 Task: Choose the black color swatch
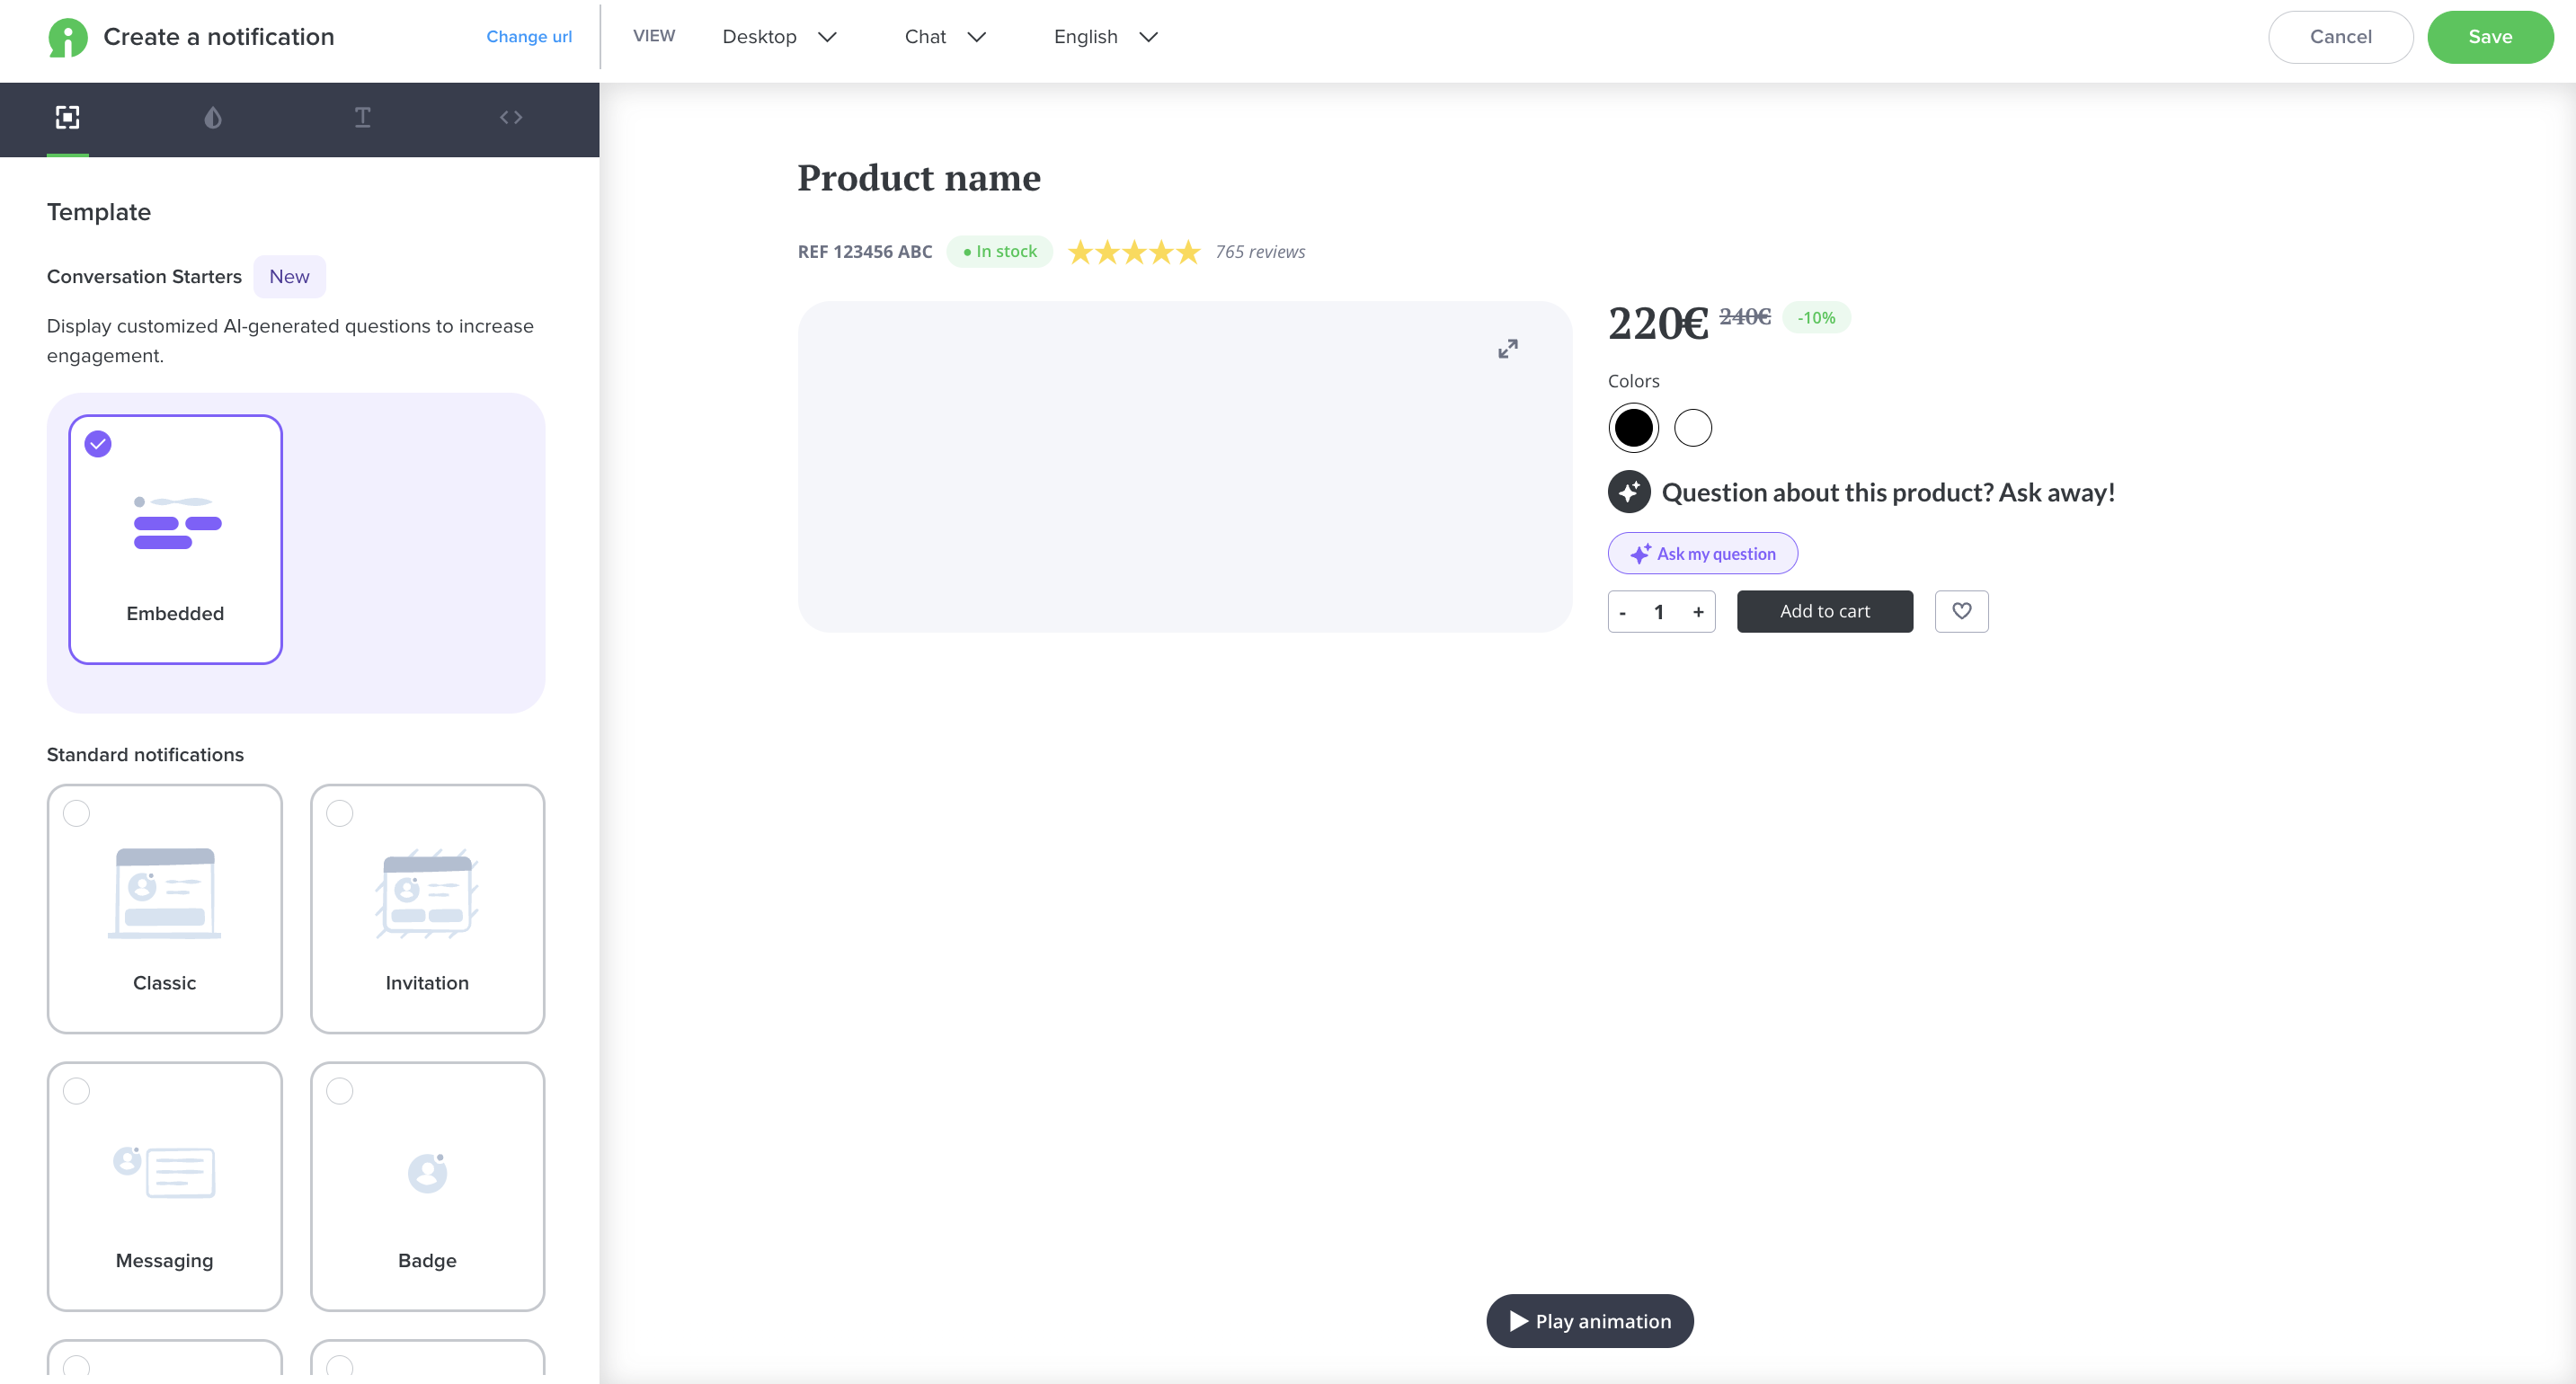(1633, 428)
